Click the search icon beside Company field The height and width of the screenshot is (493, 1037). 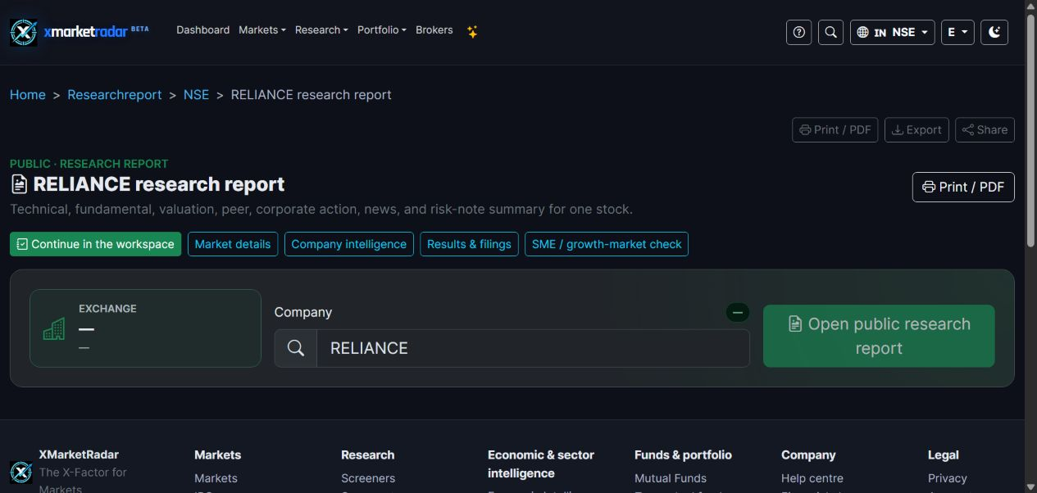(x=296, y=348)
